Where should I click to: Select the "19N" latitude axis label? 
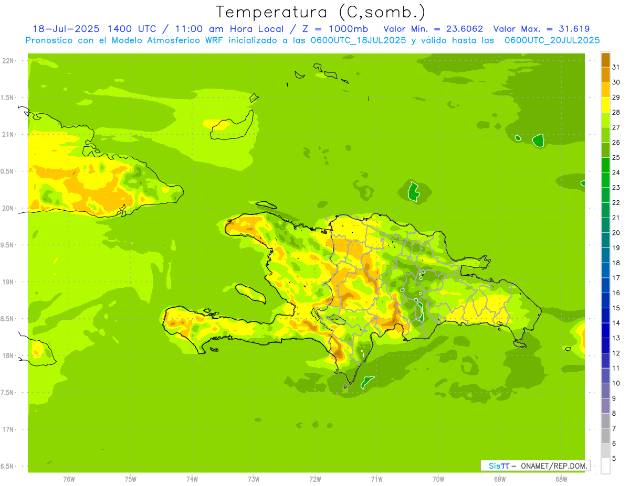8,282
